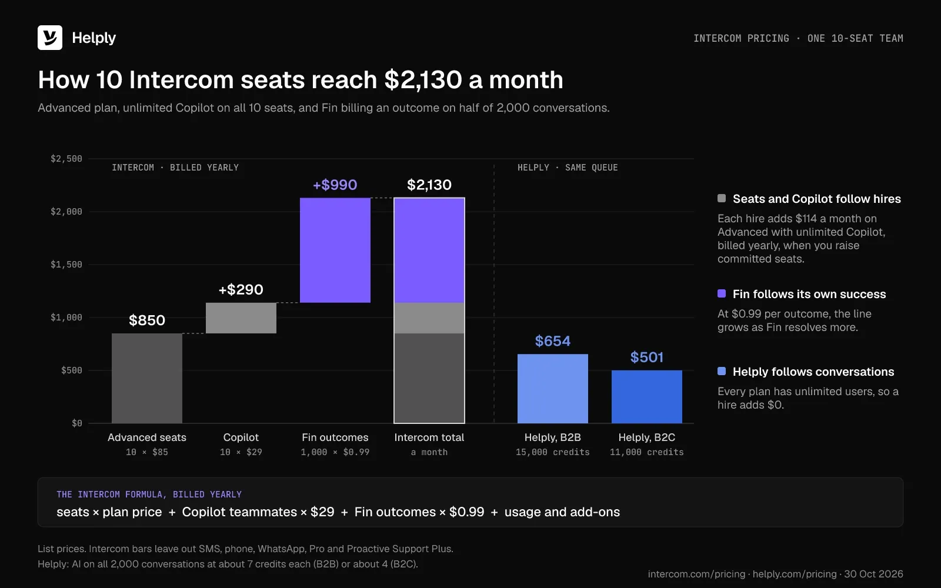Click the purple Fin follows legend swatch
The image size is (941, 588).
point(722,294)
